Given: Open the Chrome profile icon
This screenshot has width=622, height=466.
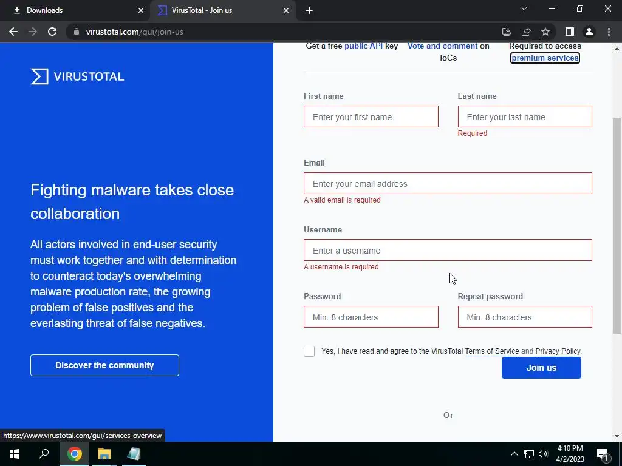Looking at the screenshot, I should click(x=589, y=32).
